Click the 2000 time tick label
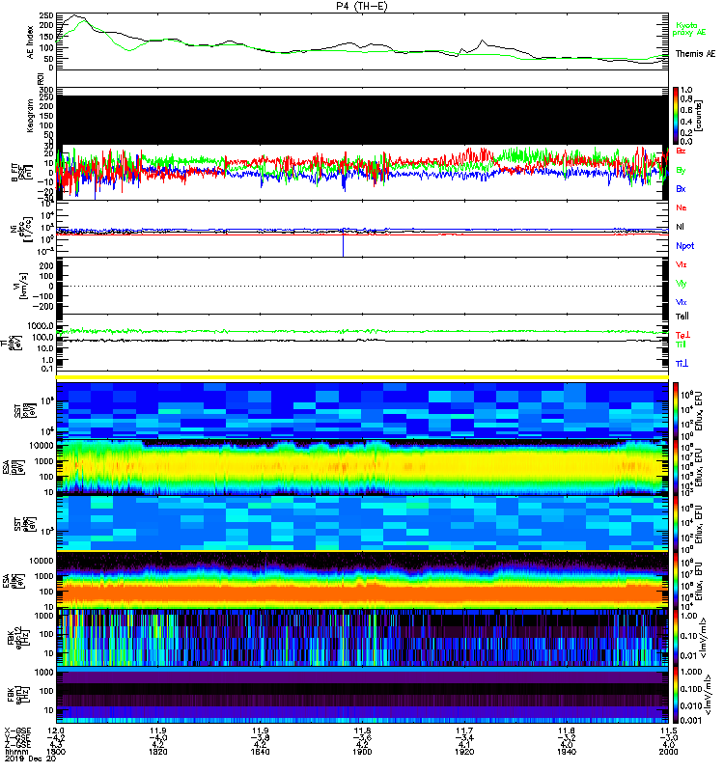The height and width of the screenshot is (772, 724). pos(668,752)
